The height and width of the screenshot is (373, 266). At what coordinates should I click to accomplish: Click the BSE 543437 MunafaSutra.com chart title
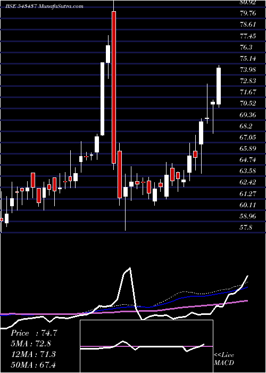point(44,6)
